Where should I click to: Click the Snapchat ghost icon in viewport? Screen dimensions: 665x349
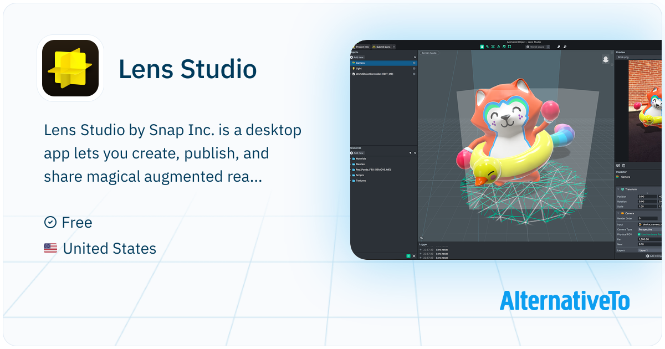(x=605, y=59)
